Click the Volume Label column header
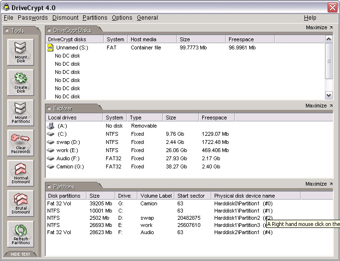Screen dimensions: 340x261 (x=156, y=196)
